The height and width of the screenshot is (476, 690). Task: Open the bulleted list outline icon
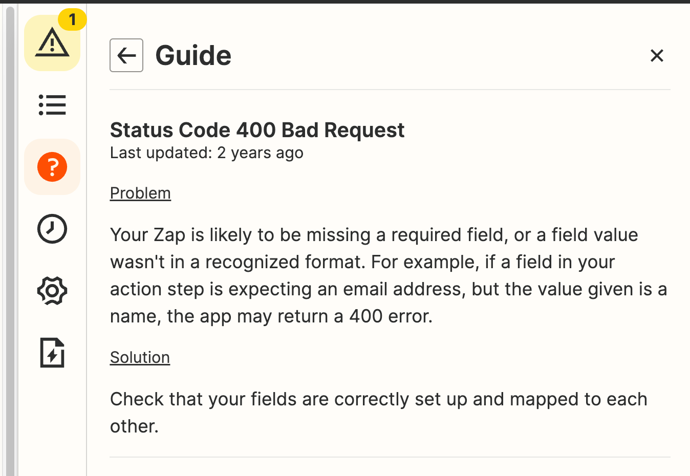(52, 105)
